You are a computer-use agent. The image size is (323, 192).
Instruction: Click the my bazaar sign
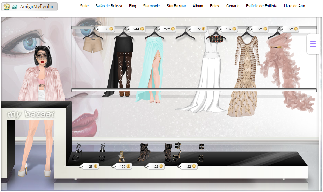[31, 115]
